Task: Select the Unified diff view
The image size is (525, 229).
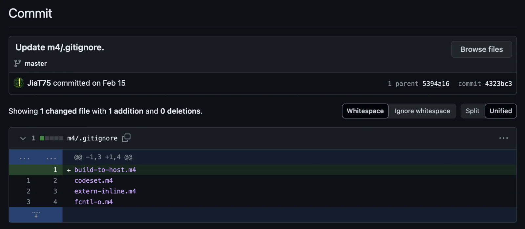Action: (x=501, y=111)
